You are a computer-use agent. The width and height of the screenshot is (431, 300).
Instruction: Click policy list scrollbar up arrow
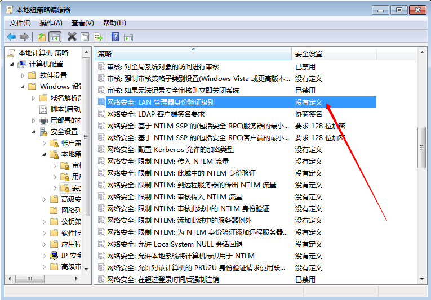click(422, 52)
